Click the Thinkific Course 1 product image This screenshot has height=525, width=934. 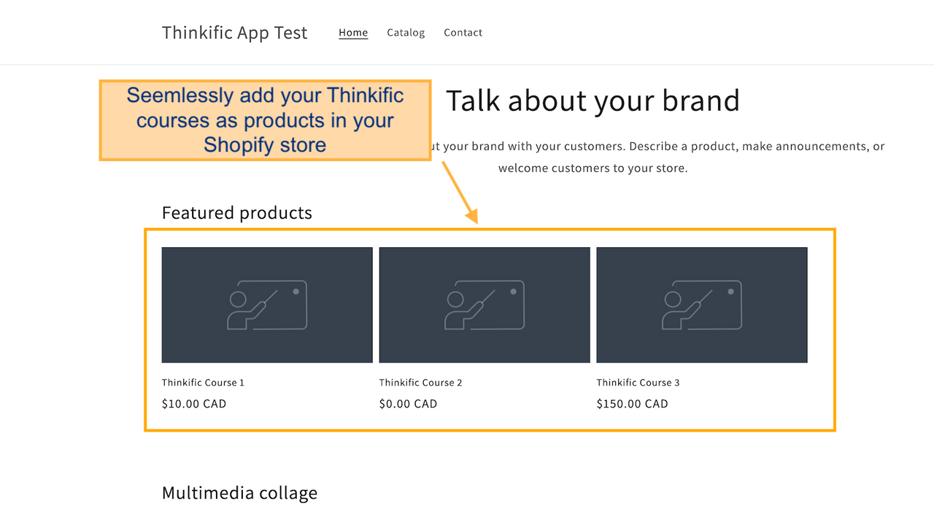[x=267, y=305]
